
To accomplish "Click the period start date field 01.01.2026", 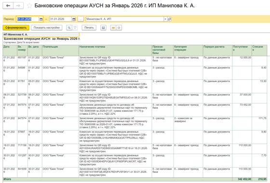I will tap(28, 19).
